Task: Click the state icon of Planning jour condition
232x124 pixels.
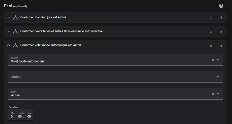Action: pyautogui.click(x=15, y=17)
